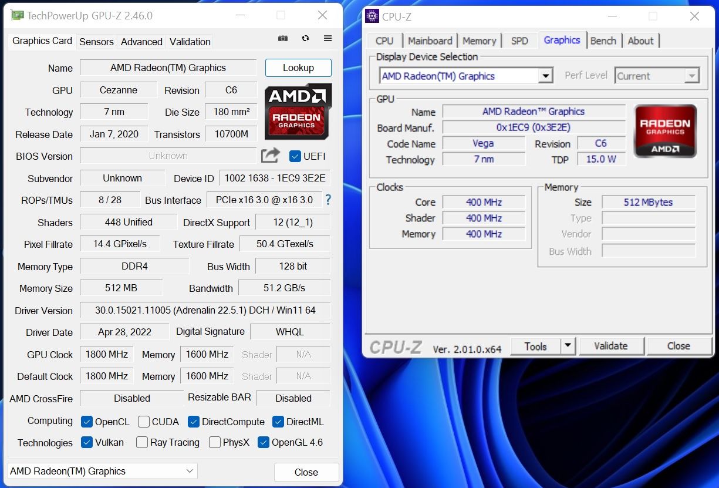The height and width of the screenshot is (488, 719).
Task: Open the GPU-Z hamburger menu
Action: [x=328, y=39]
